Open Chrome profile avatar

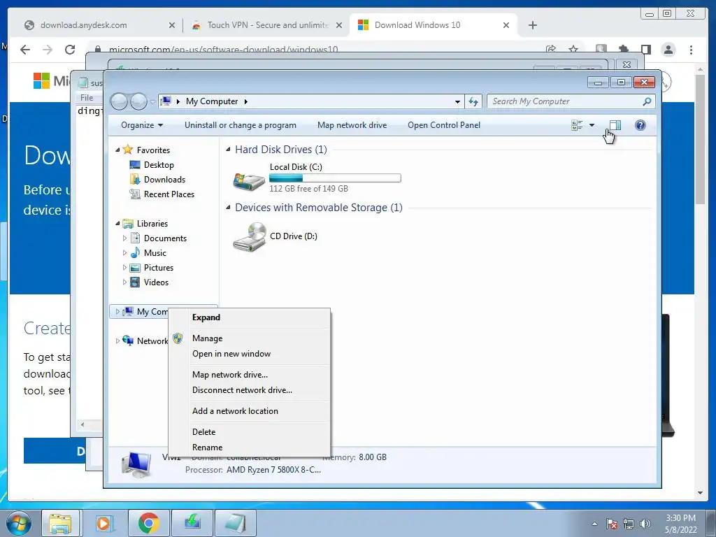(668, 50)
